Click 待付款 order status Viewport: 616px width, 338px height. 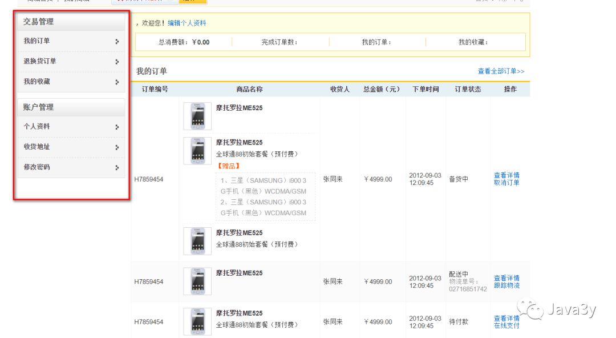click(x=459, y=321)
